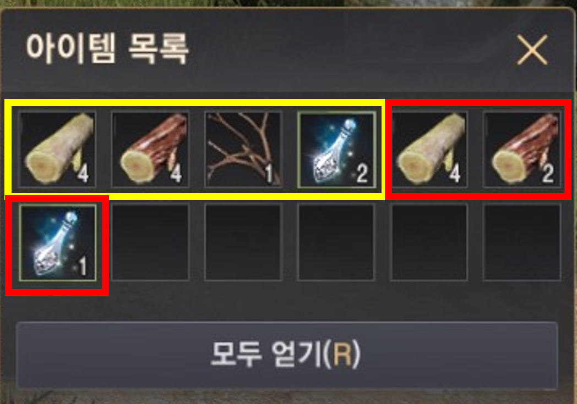Viewport: 577px width, 404px height.
Task: Click the number 1 on the second-row potion
Action: (83, 266)
